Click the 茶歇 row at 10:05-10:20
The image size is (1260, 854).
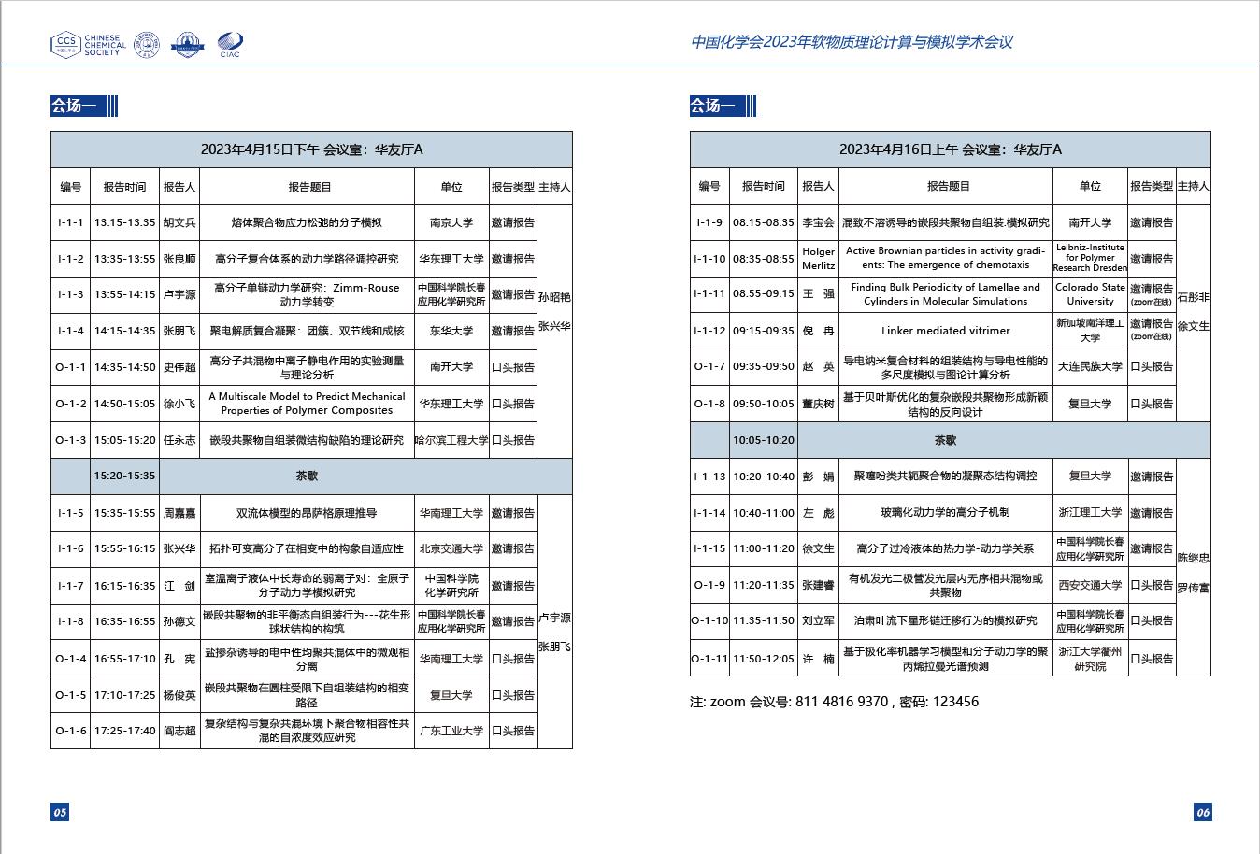click(945, 440)
